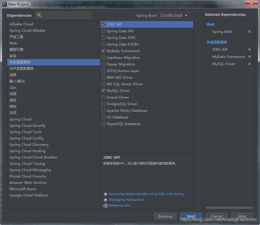Open the Managing Transactions link
This screenshot has height=225, width=260.
(127, 200)
